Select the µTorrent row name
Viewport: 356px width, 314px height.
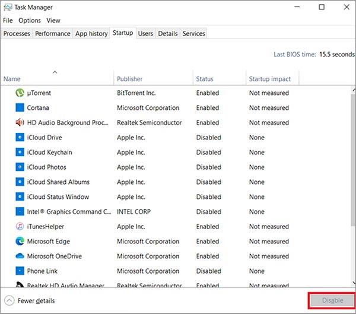click(39, 93)
